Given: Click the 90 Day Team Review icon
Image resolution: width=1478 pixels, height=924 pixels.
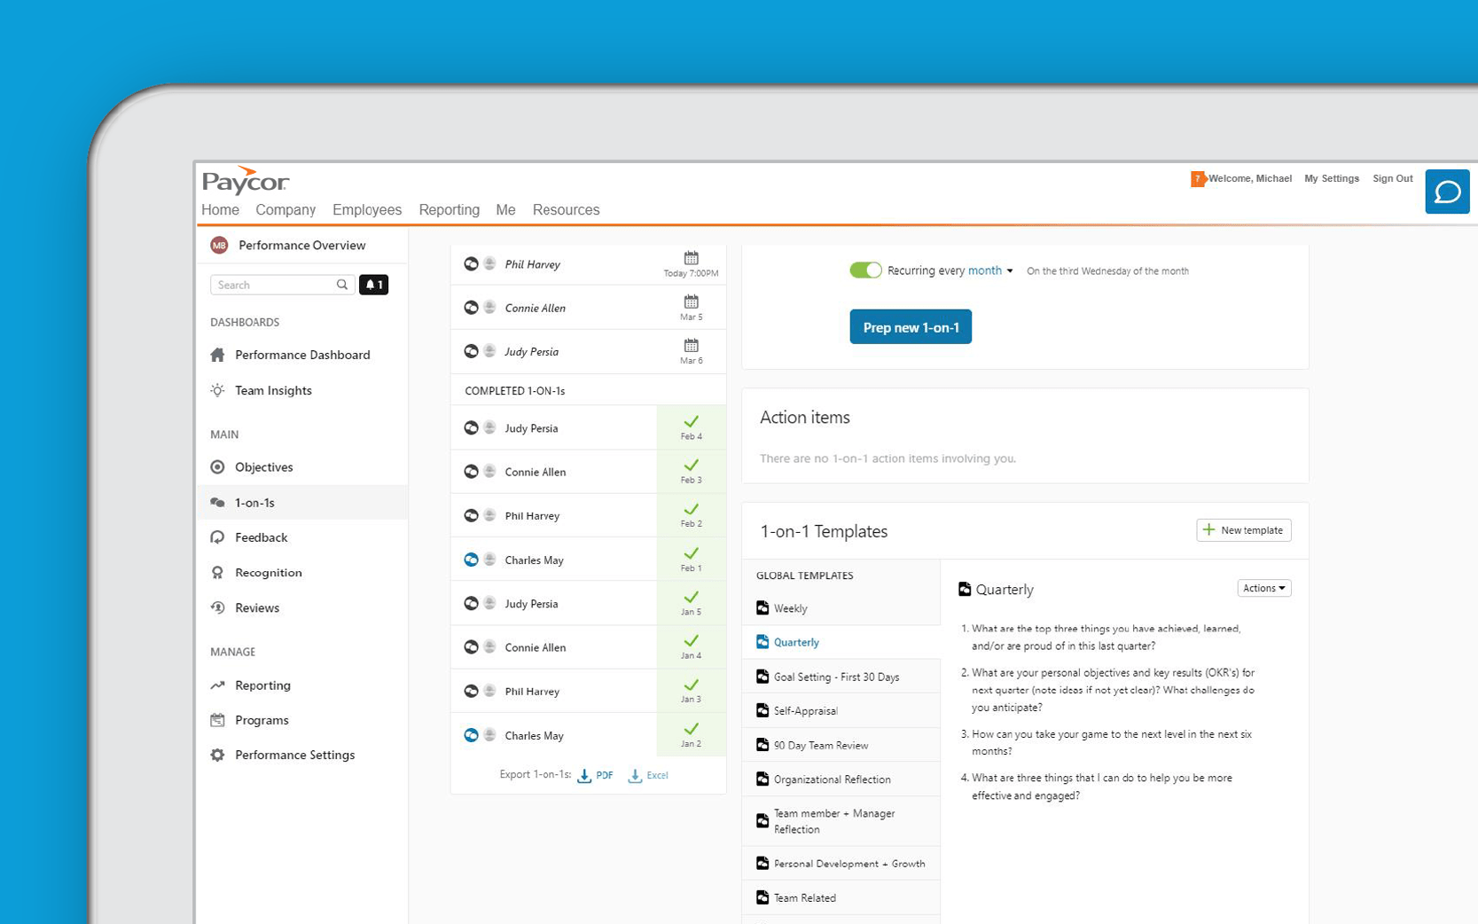Looking at the screenshot, I should point(762,745).
